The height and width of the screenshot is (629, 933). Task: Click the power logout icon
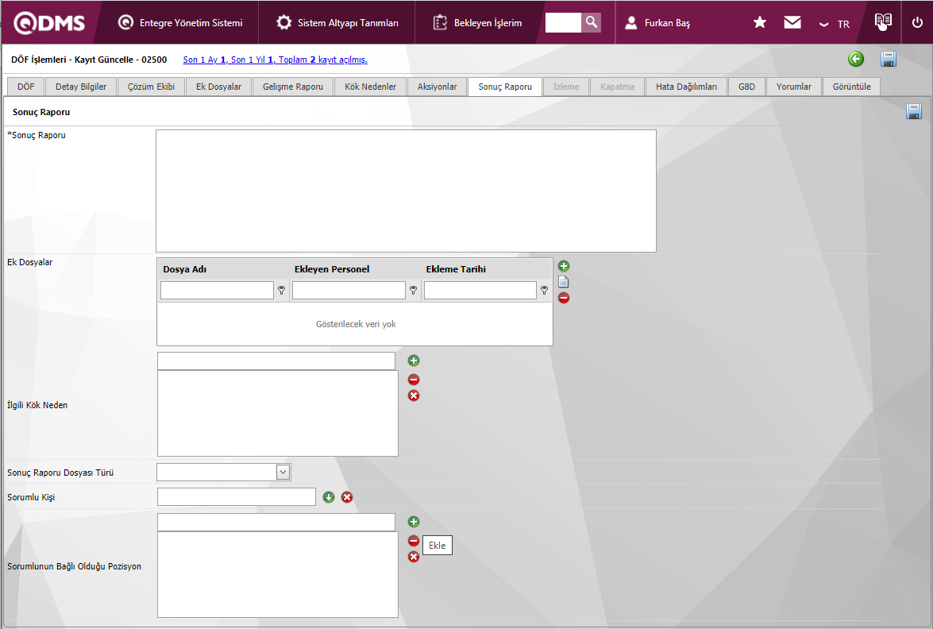[x=917, y=22]
